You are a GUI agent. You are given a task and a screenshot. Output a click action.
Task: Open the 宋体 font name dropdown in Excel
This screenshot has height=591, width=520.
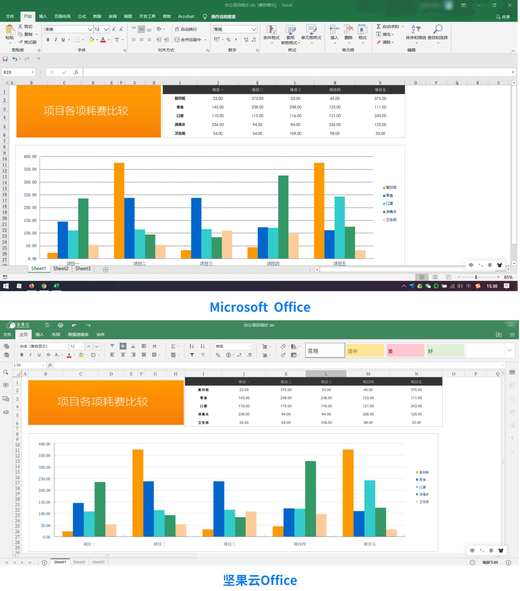(90, 29)
